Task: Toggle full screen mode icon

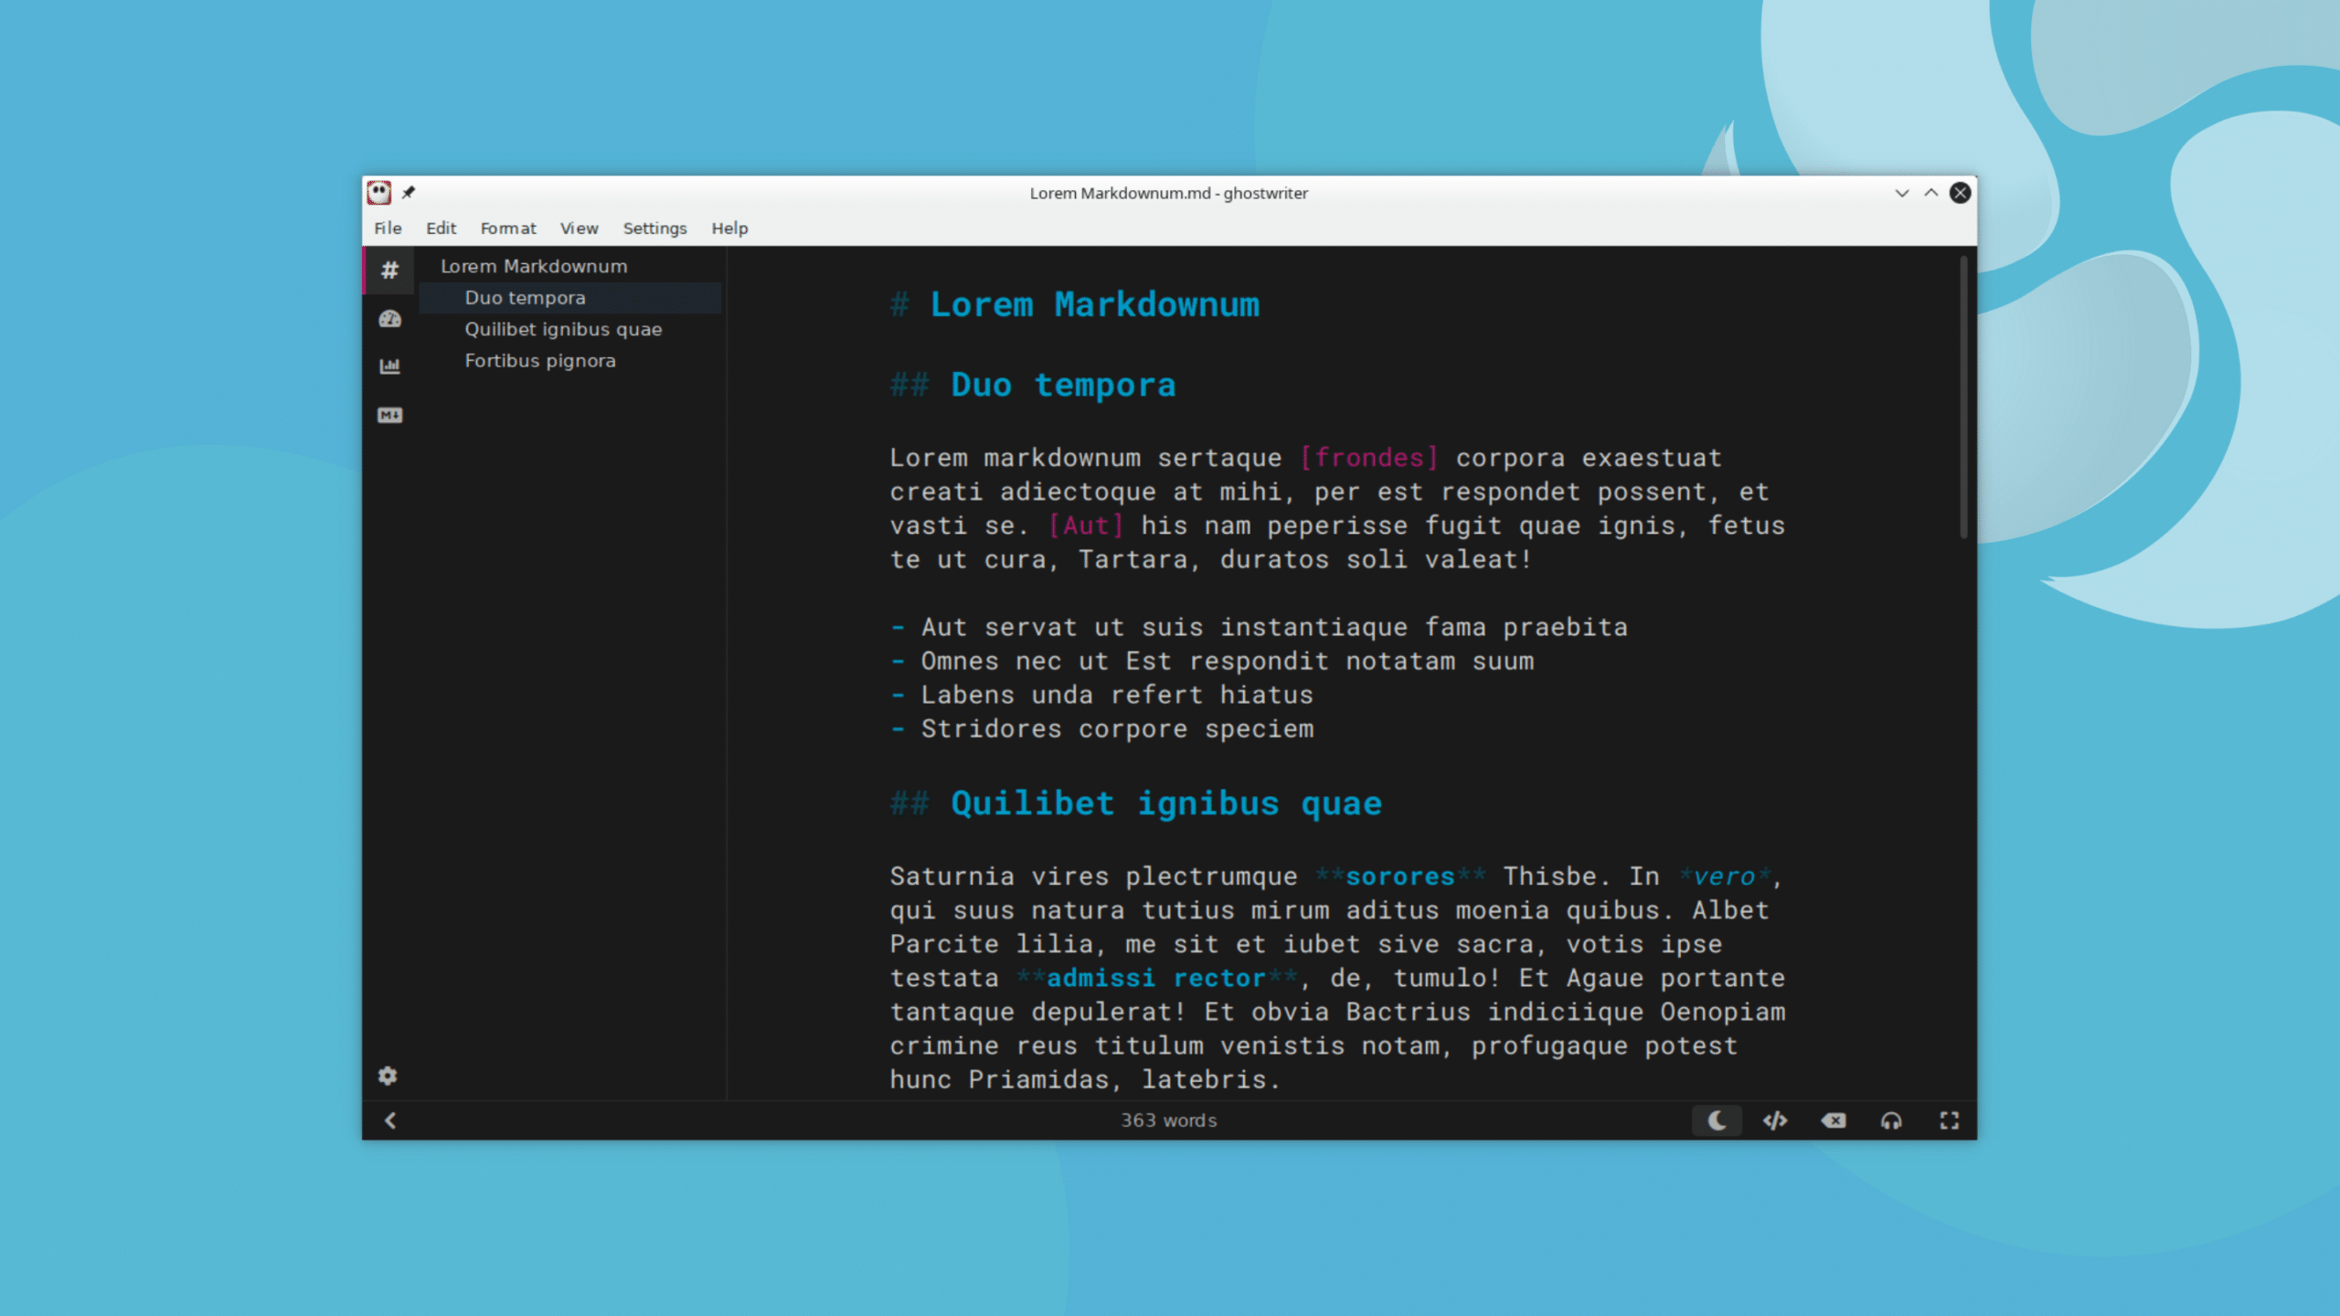Action: click(x=1950, y=1120)
